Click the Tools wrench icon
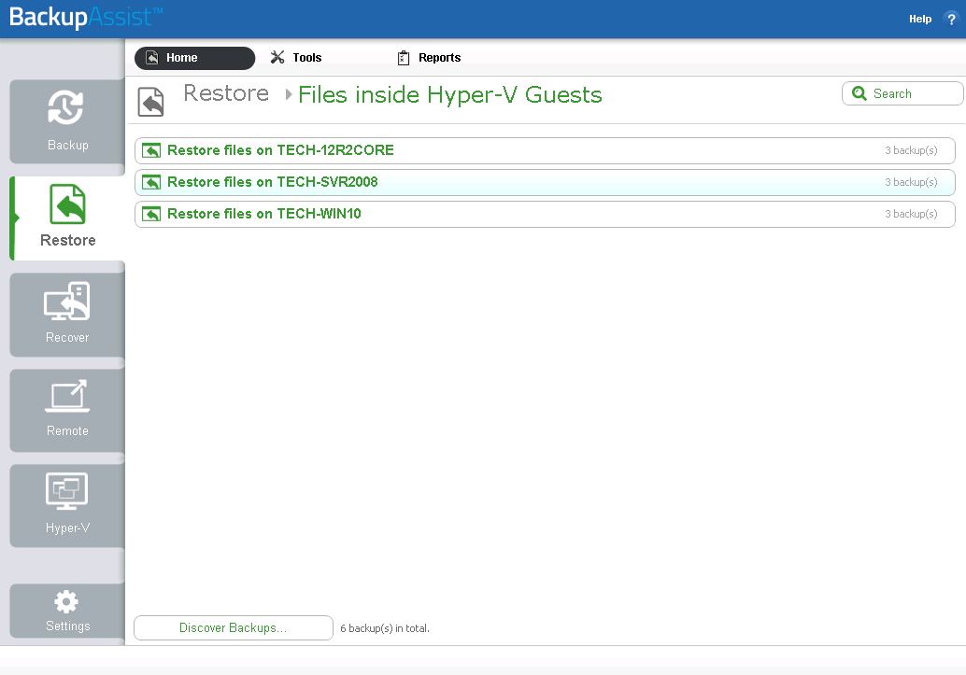This screenshot has height=675, width=966. point(277,57)
